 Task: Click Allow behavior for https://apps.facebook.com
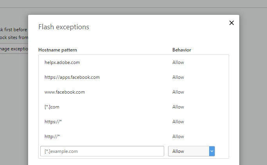(178, 77)
